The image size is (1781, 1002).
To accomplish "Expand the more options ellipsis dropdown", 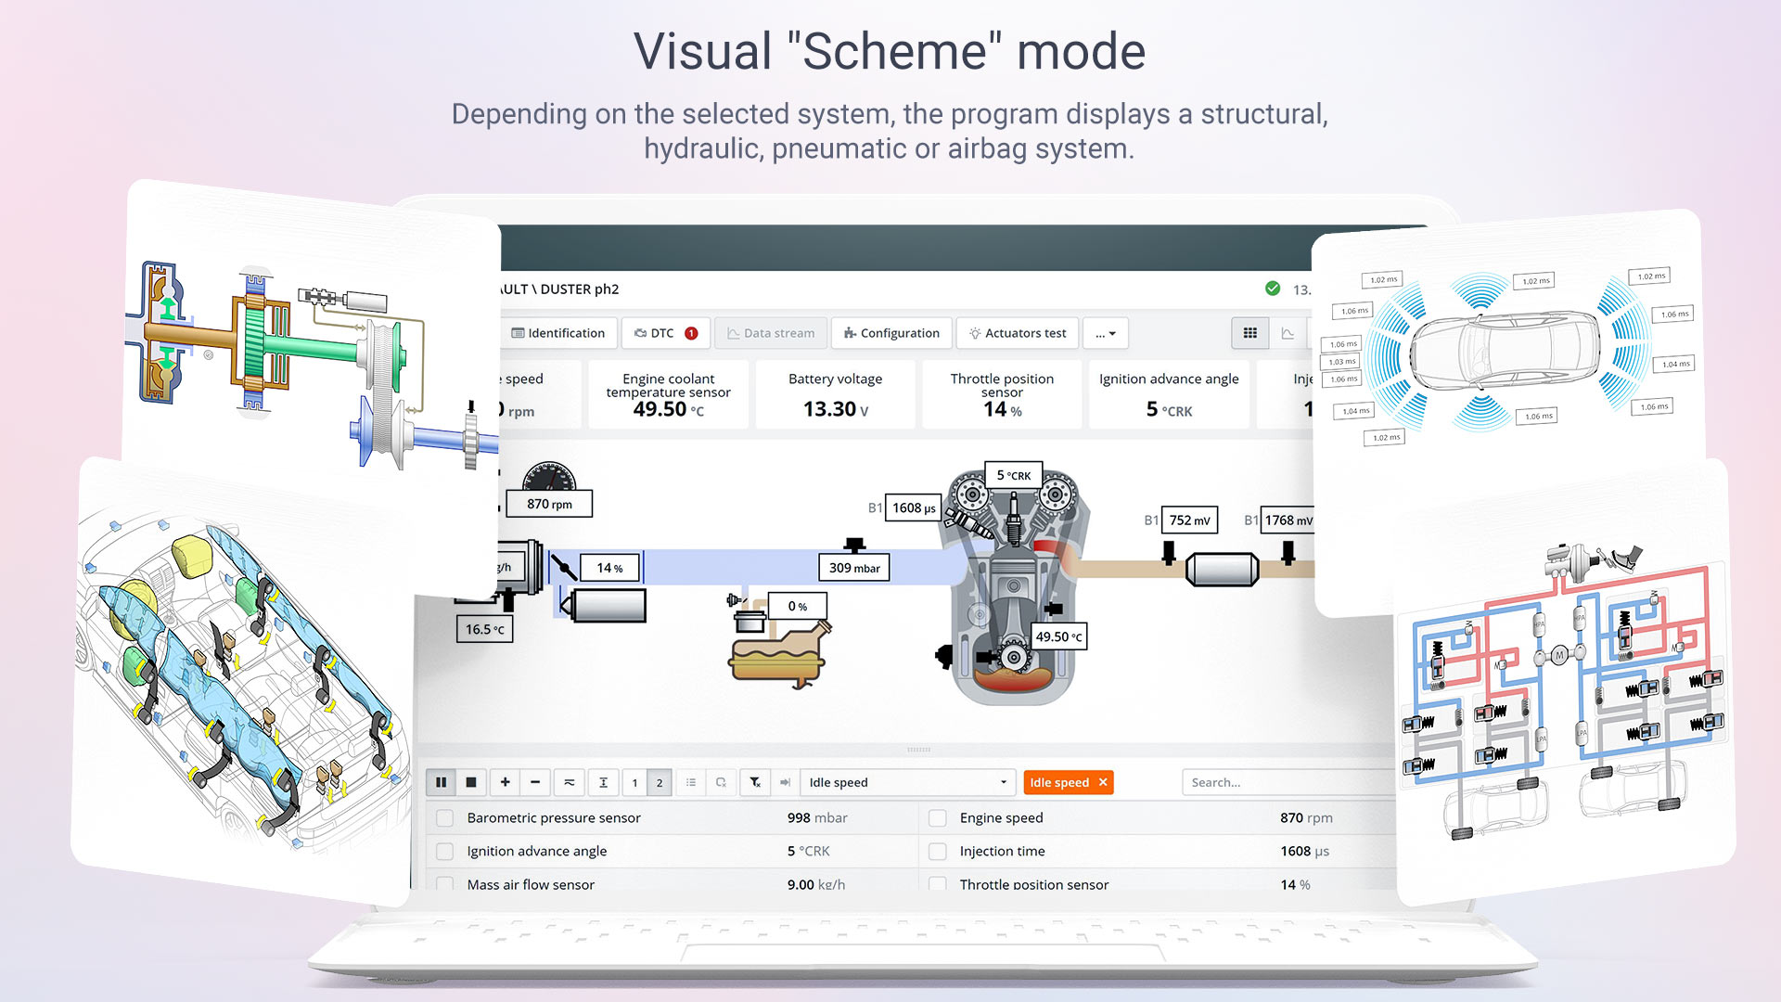I will (x=1106, y=333).
